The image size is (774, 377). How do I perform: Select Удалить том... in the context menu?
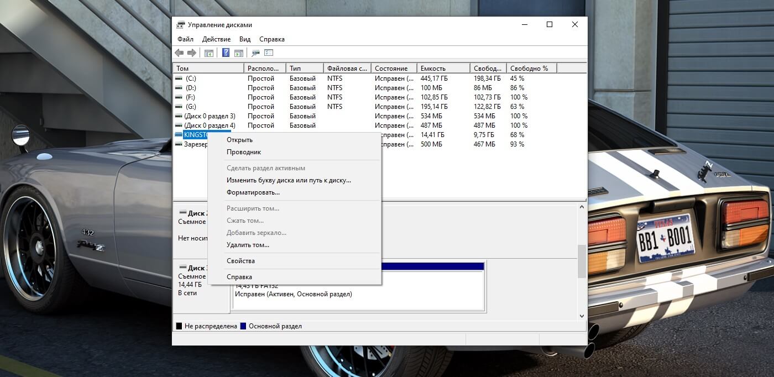(248, 245)
